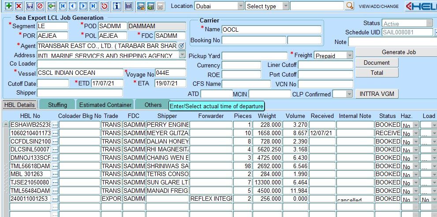Click the floppy disk Save icon

tap(30, 6)
